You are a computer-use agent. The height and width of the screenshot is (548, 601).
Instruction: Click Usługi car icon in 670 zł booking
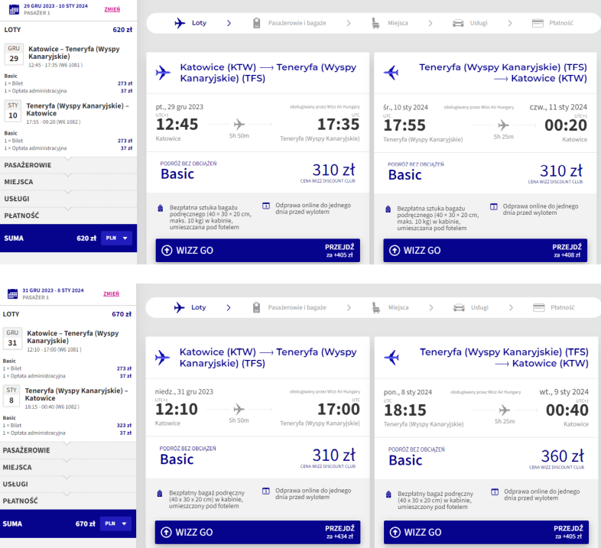click(459, 308)
